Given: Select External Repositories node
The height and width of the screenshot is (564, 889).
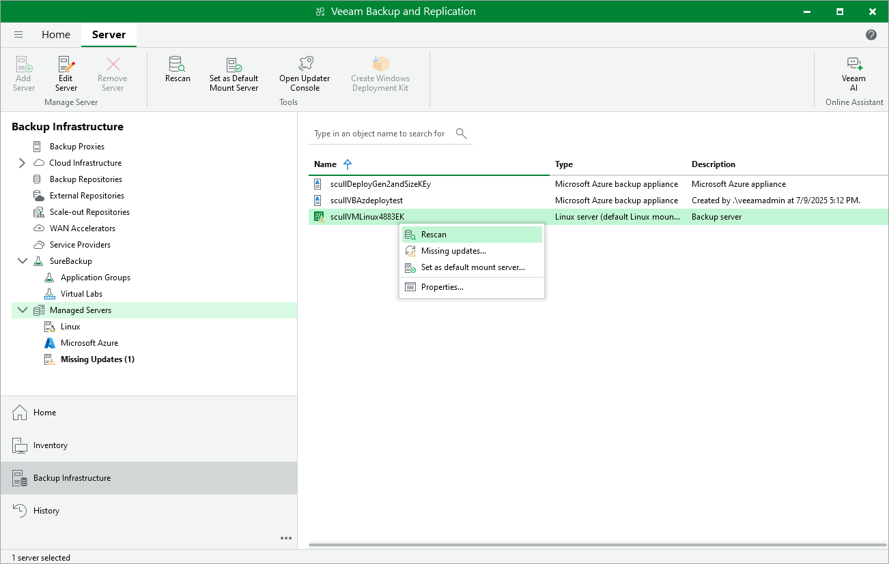Looking at the screenshot, I should tap(87, 196).
